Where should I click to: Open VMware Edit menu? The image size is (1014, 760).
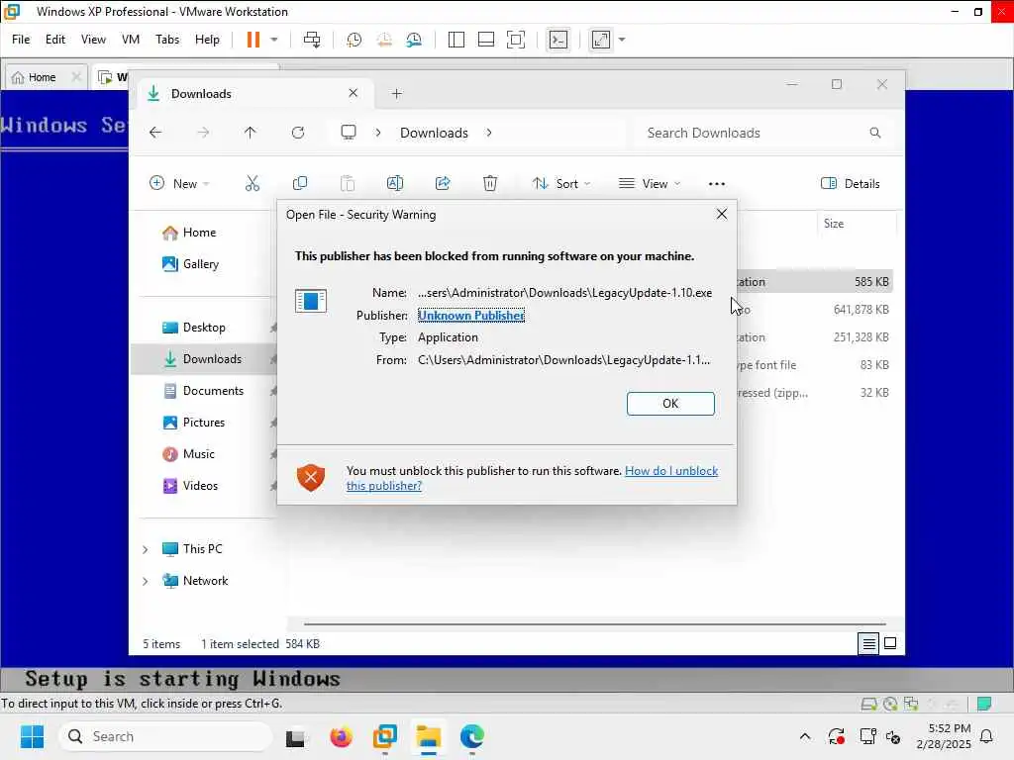55,40
